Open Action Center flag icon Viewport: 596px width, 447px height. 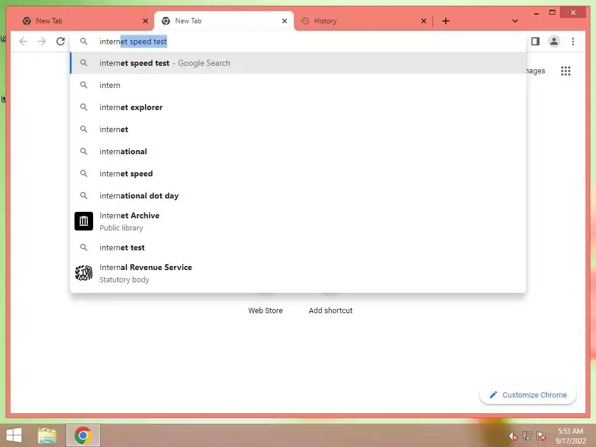541,436
